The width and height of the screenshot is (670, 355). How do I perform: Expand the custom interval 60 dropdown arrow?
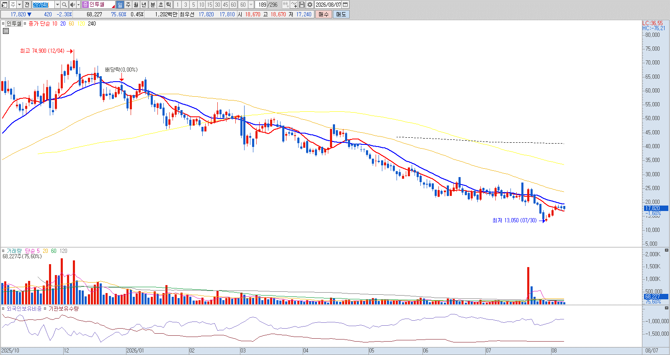251,5
